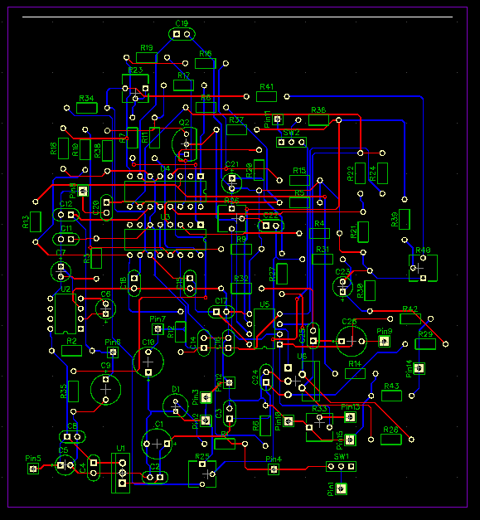
Task: Select the U4 IC footprint
Action: coord(165,192)
